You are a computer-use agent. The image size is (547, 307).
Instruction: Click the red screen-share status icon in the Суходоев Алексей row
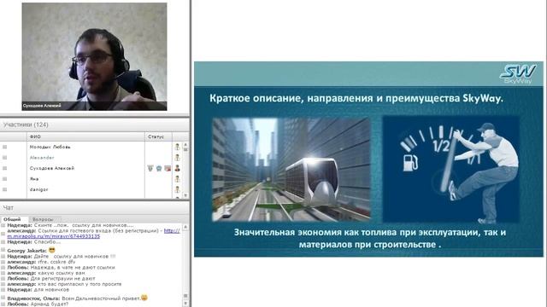click(x=168, y=168)
